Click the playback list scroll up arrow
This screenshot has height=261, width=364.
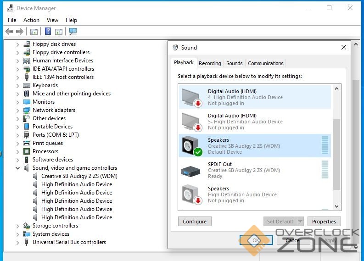pyautogui.click(x=337, y=89)
